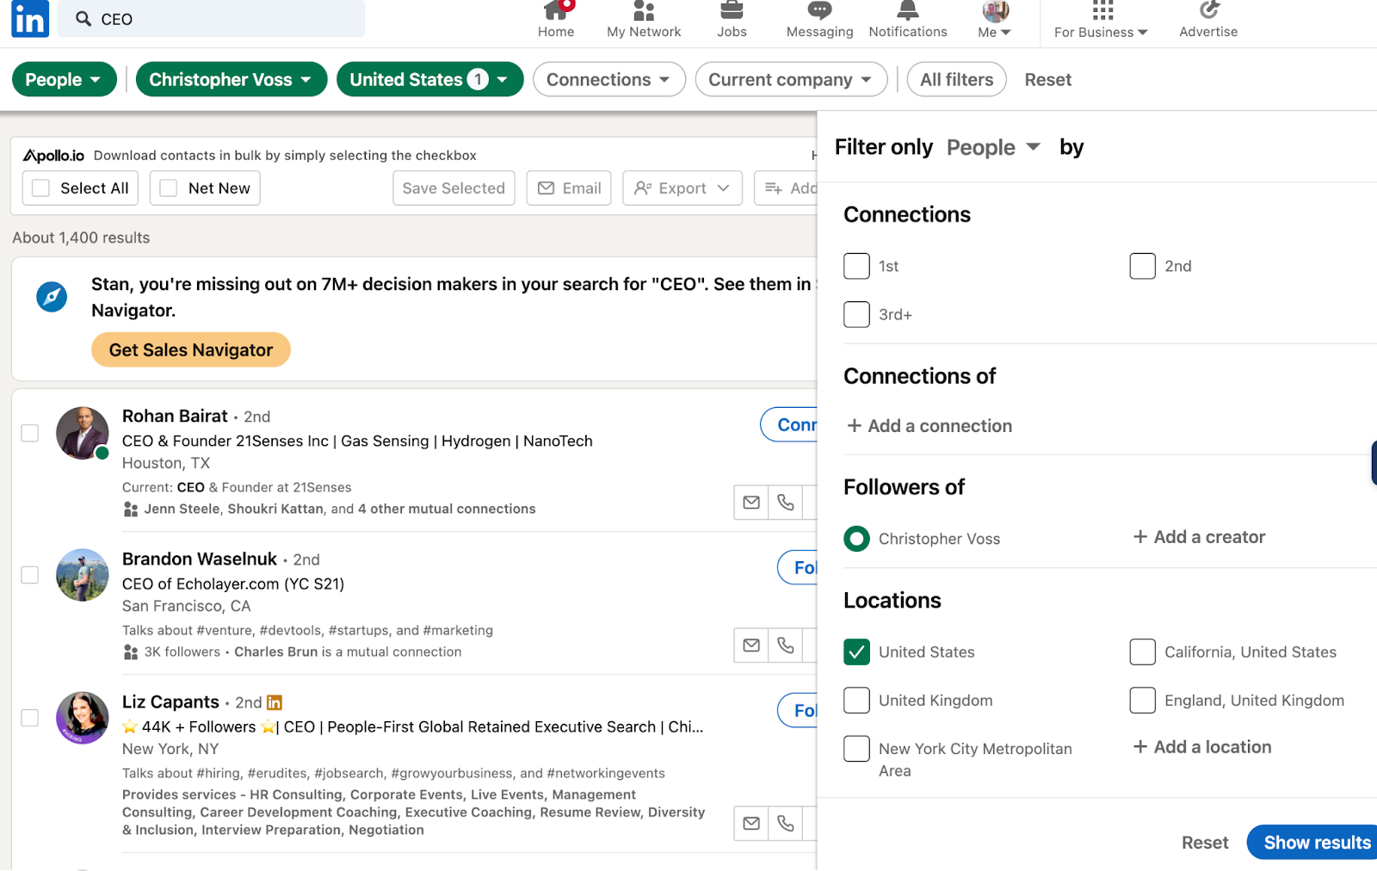Select checkbox beside Liz Capants result
Screen dimensions: 1377x871
(29, 718)
